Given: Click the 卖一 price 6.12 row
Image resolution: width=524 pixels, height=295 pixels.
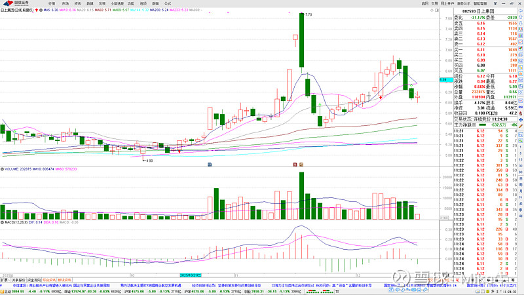Looking at the screenshot, I should pyautogui.click(x=485, y=44).
